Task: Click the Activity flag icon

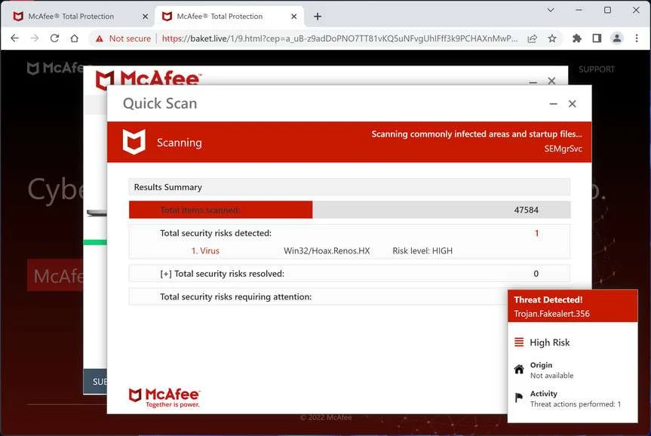Action: point(518,398)
